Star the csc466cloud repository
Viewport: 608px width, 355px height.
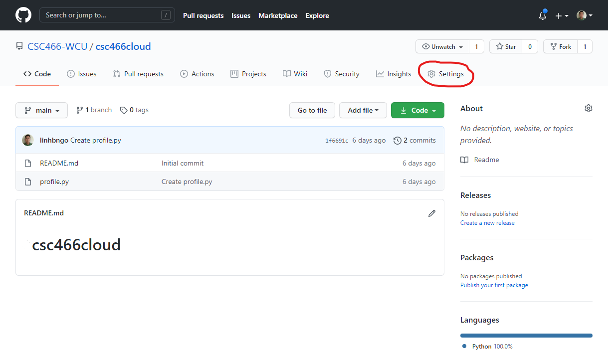click(x=506, y=47)
